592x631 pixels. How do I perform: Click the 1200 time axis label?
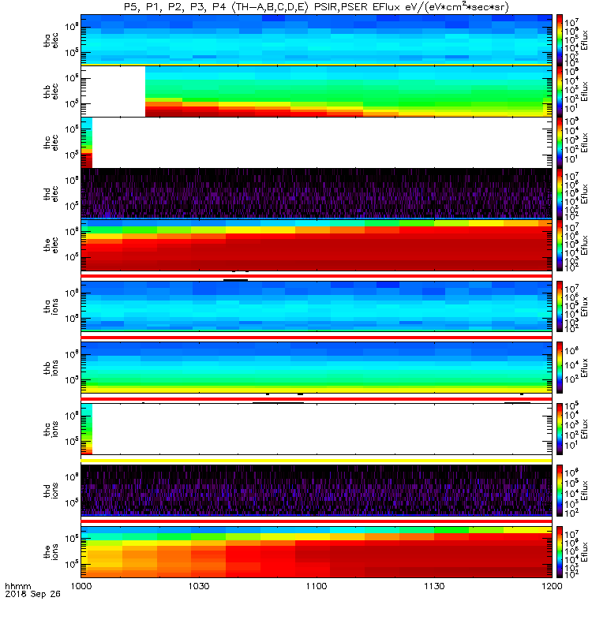point(552,586)
